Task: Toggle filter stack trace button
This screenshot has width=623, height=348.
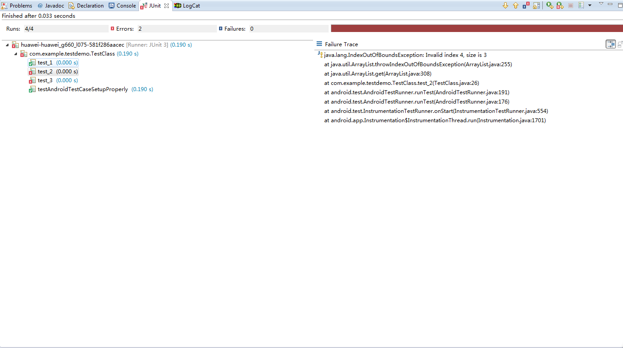Action: pos(611,44)
